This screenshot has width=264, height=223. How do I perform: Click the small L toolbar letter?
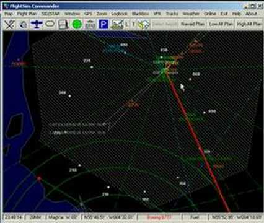pyautogui.click(x=126, y=24)
